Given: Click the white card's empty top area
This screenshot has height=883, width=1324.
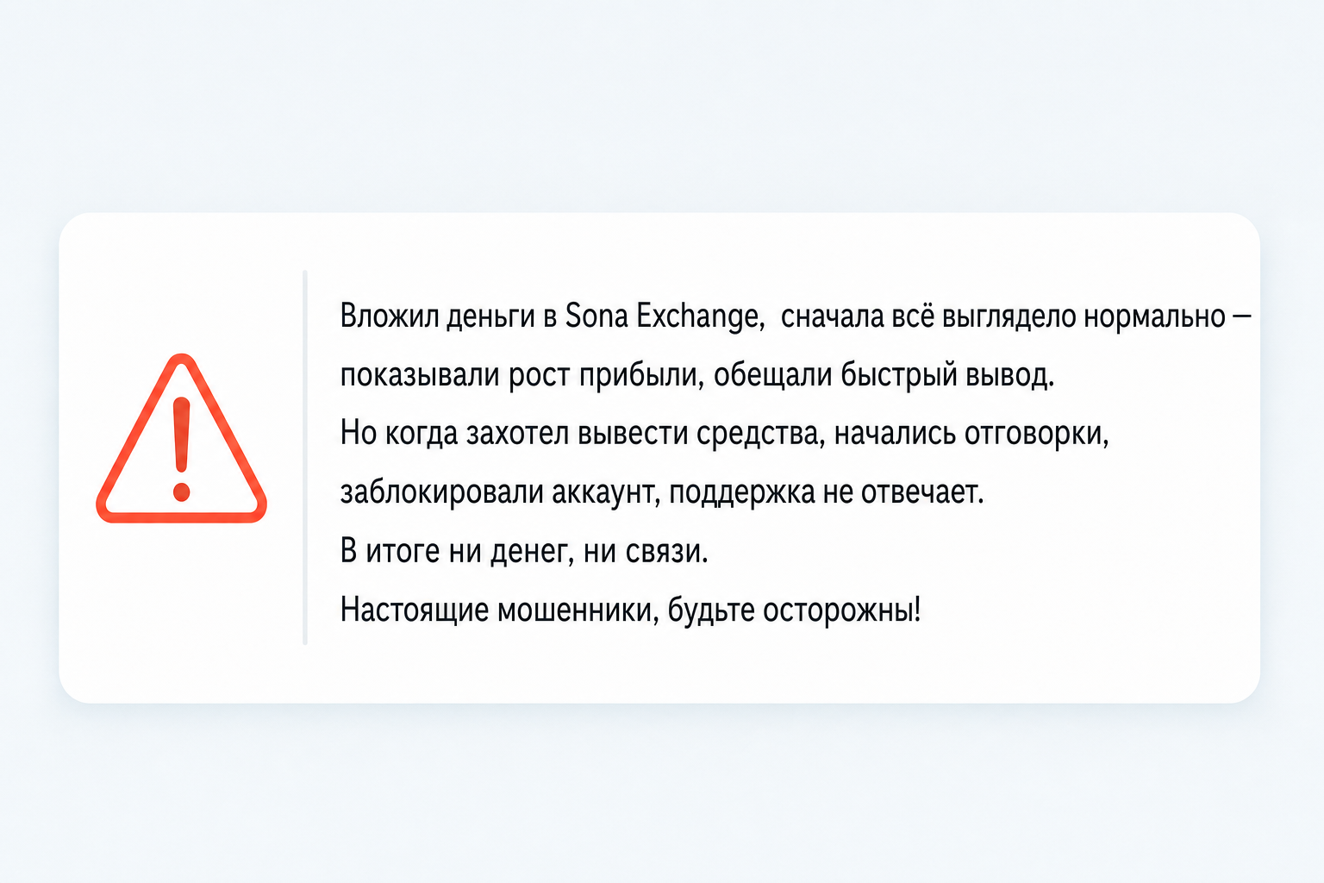Looking at the screenshot, I should (659, 241).
